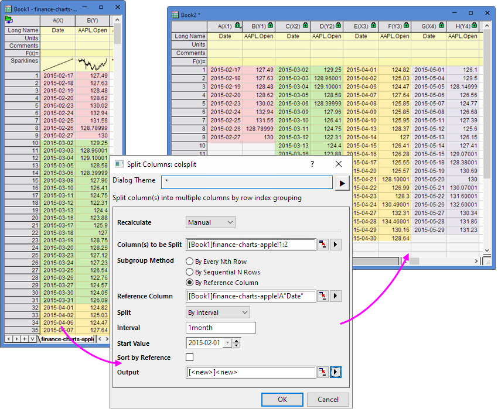The height and width of the screenshot is (409, 498).
Task: Select the finance-charts-apple sheet tab in Book1
Action: tap(67, 339)
